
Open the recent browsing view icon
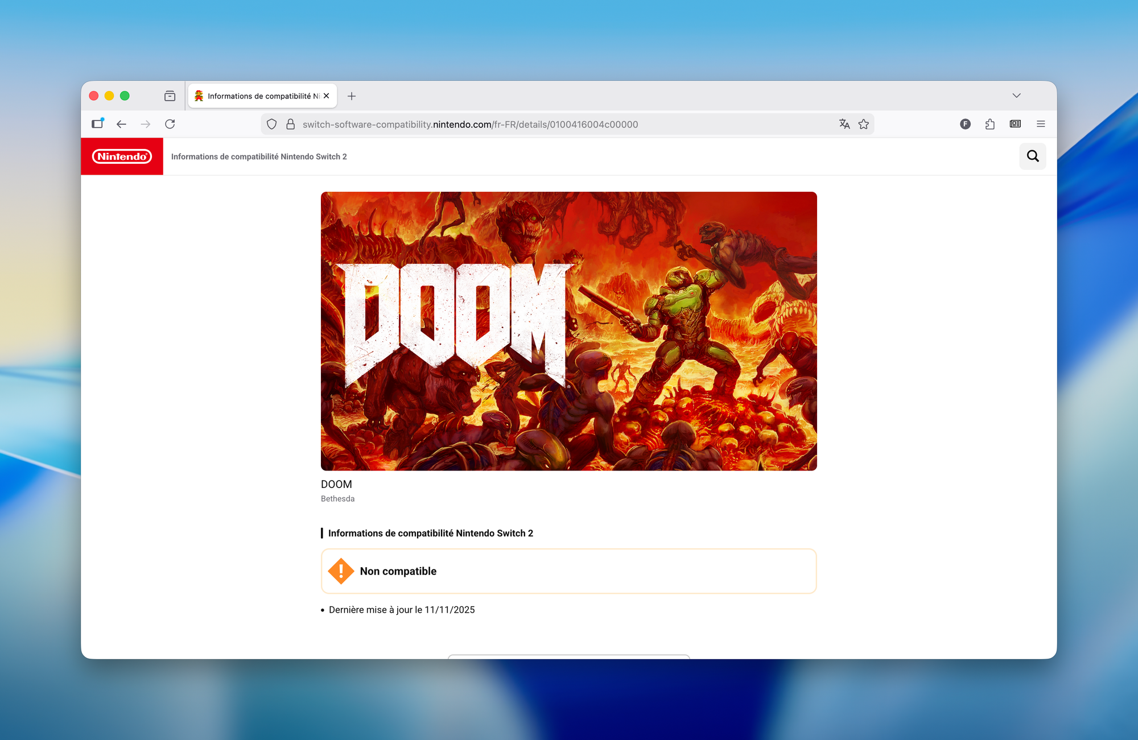click(x=170, y=96)
